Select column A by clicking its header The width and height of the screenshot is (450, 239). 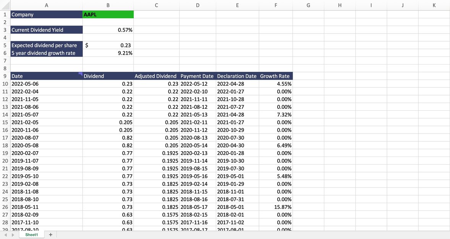(47, 5)
